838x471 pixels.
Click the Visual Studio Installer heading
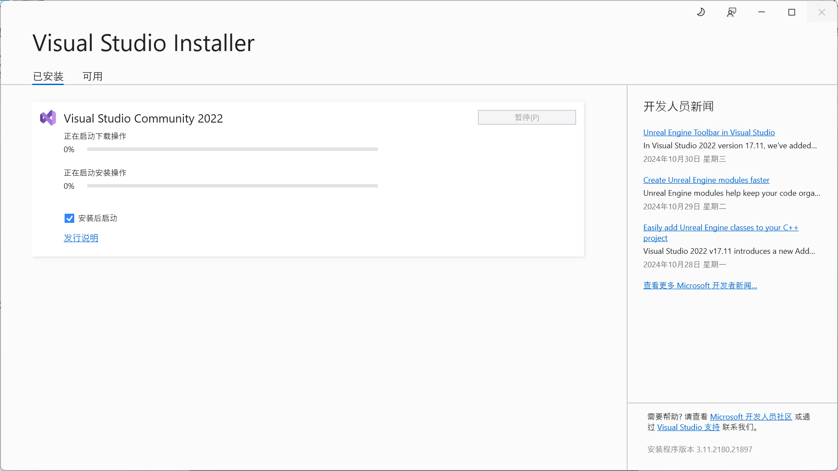pyautogui.click(x=144, y=43)
